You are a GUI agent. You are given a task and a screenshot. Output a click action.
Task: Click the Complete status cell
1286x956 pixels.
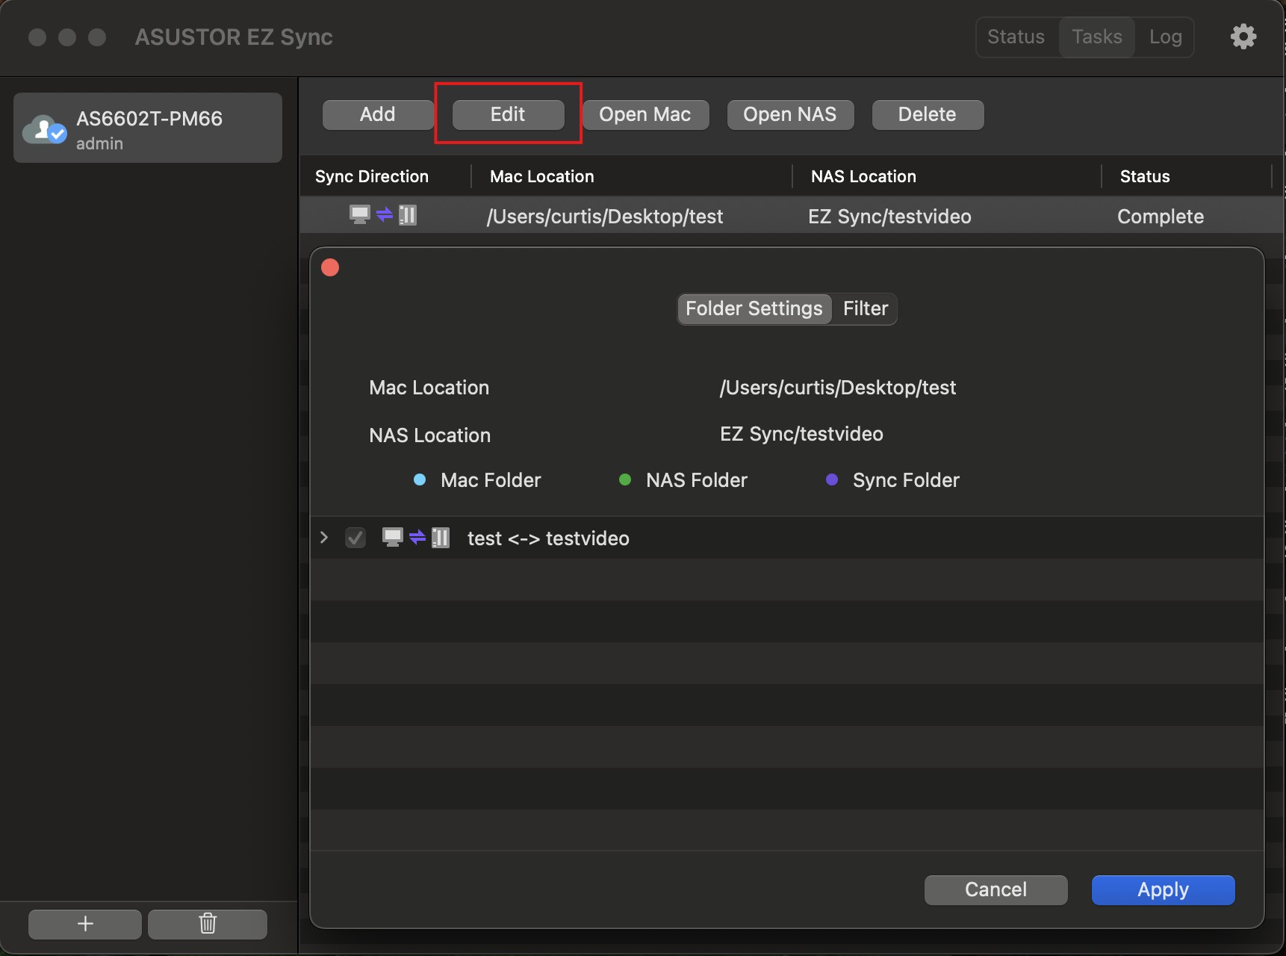coord(1161,217)
